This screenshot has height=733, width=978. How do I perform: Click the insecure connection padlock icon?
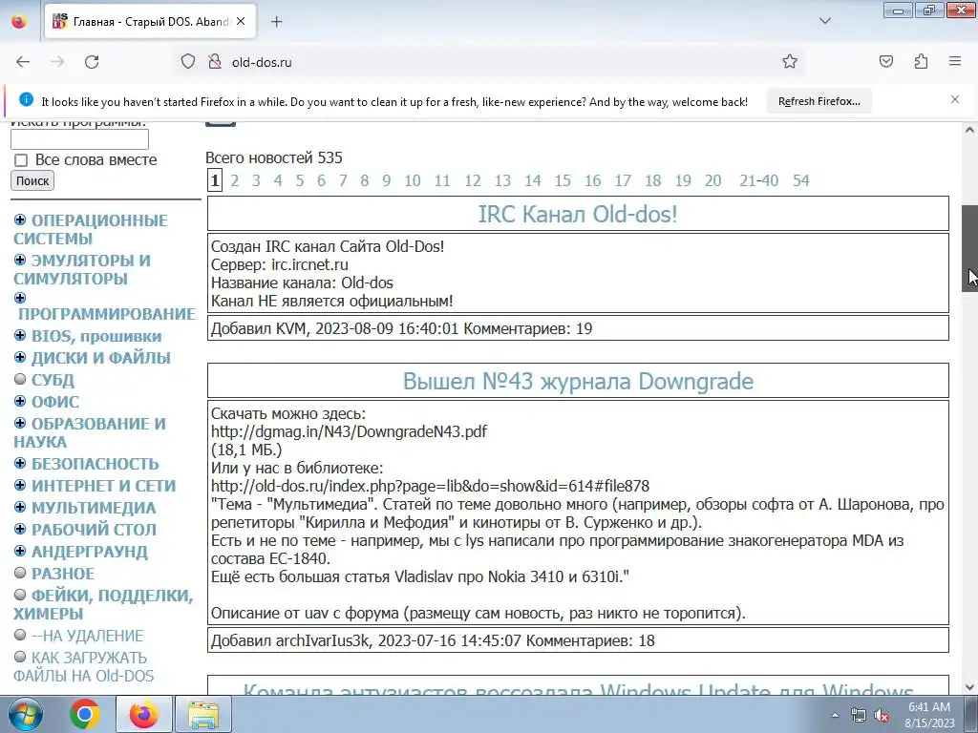coord(215,62)
